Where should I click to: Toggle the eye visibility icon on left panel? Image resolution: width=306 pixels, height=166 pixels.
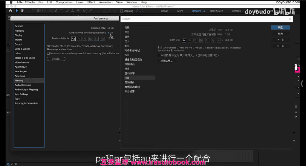[x=8, y=113]
